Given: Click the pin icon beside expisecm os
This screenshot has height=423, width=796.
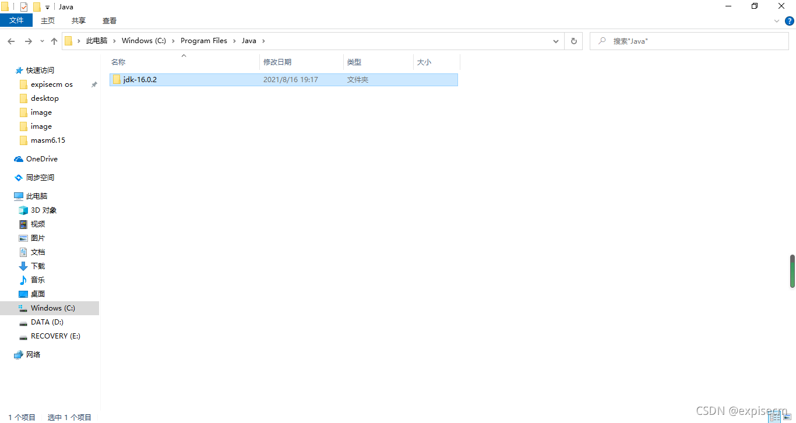Looking at the screenshot, I should click(94, 84).
